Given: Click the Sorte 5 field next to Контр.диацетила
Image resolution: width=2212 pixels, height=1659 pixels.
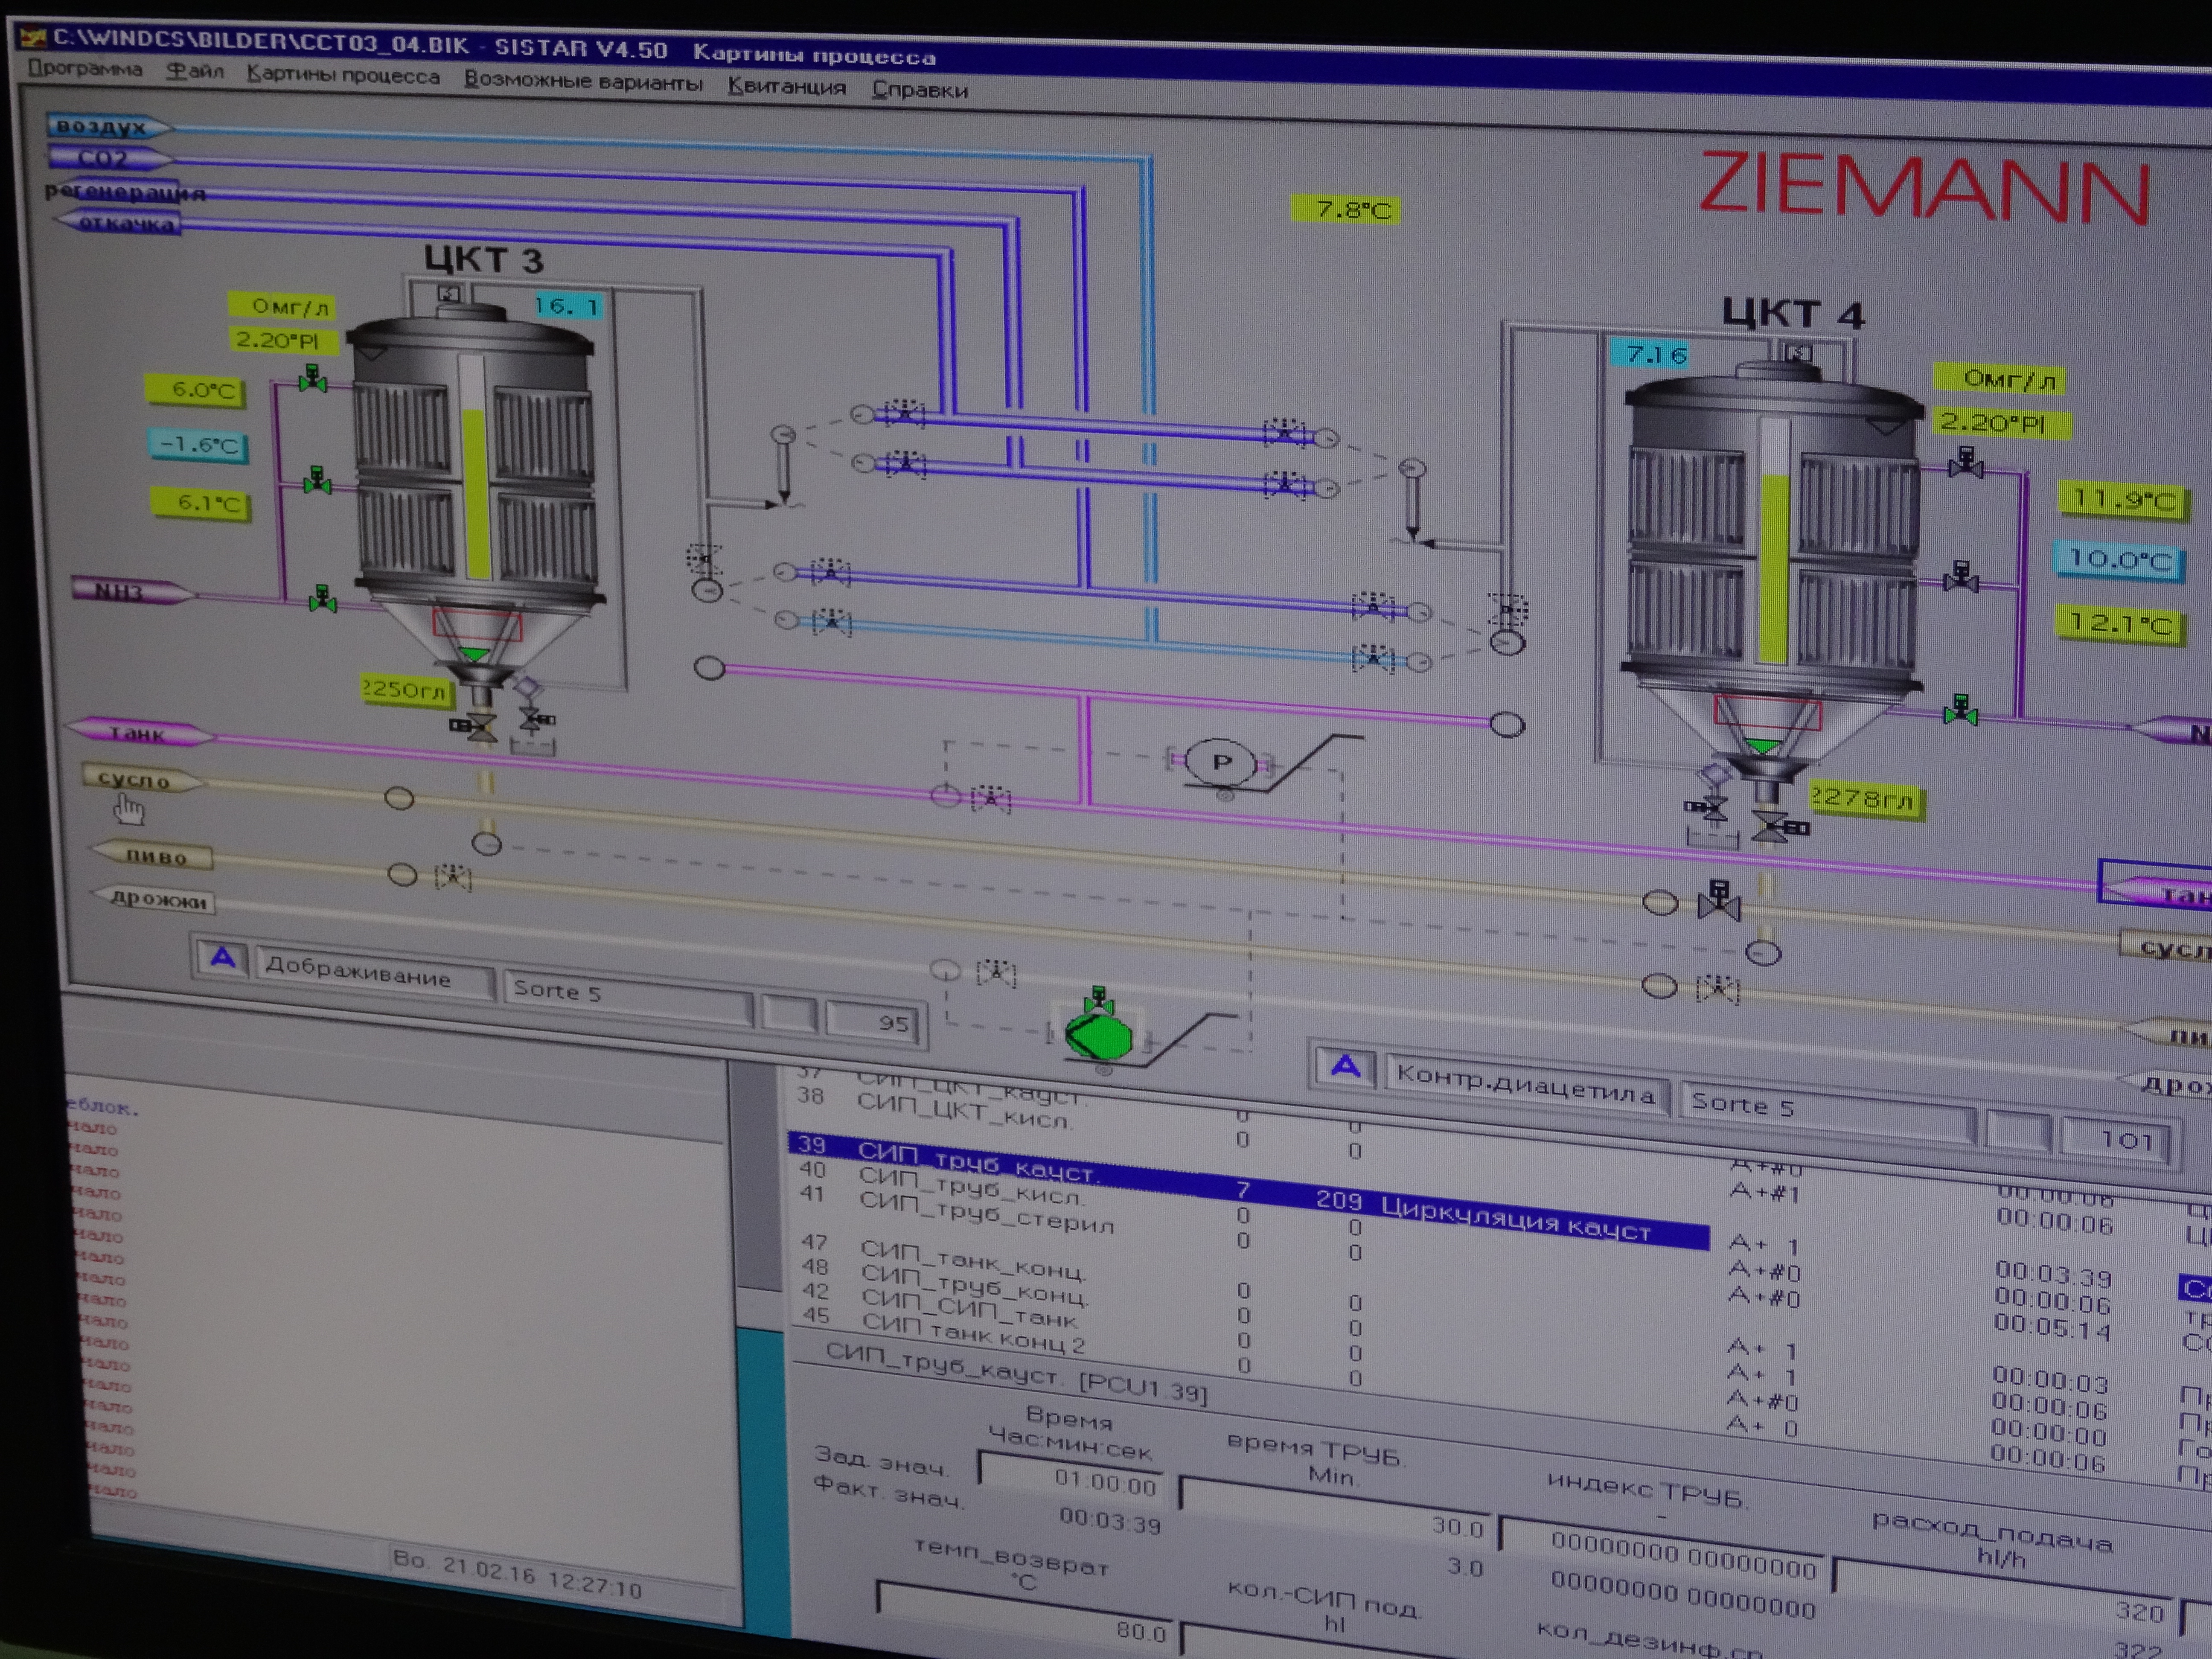Looking at the screenshot, I should [1828, 1112].
